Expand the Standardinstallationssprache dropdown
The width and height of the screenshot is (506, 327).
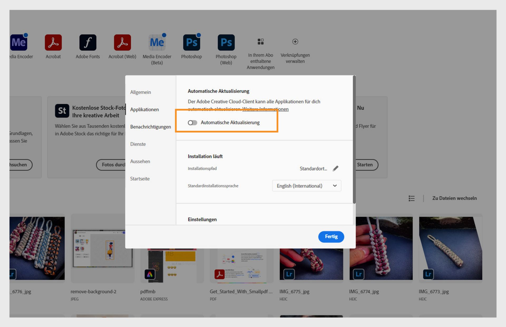(x=306, y=186)
